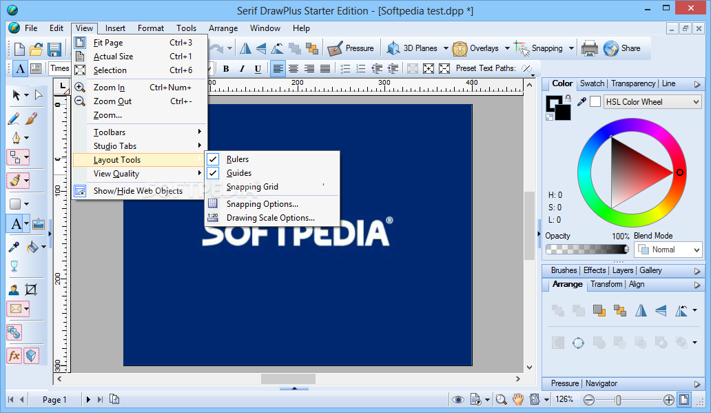Click the zoom in plus button
This screenshot has width=711, height=413.
(x=668, y=399)
